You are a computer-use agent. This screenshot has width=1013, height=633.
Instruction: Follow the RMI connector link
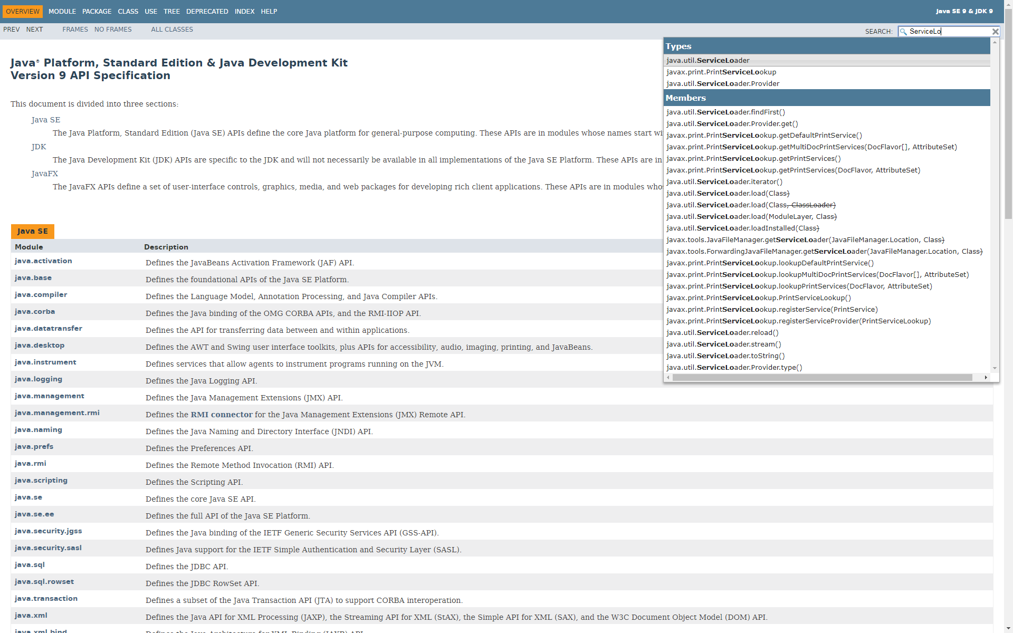tap(222, 415)
